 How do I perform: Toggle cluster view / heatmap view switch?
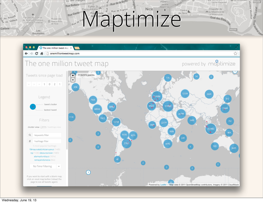pyautogui.click(x=43, y=127)
